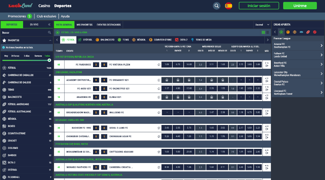Select Béisbol in sports carousel
The image size is (325, 180).
139,40
